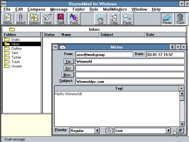
Task: Click the paperclip icon in Memo title bar
Action: point(172,47)
